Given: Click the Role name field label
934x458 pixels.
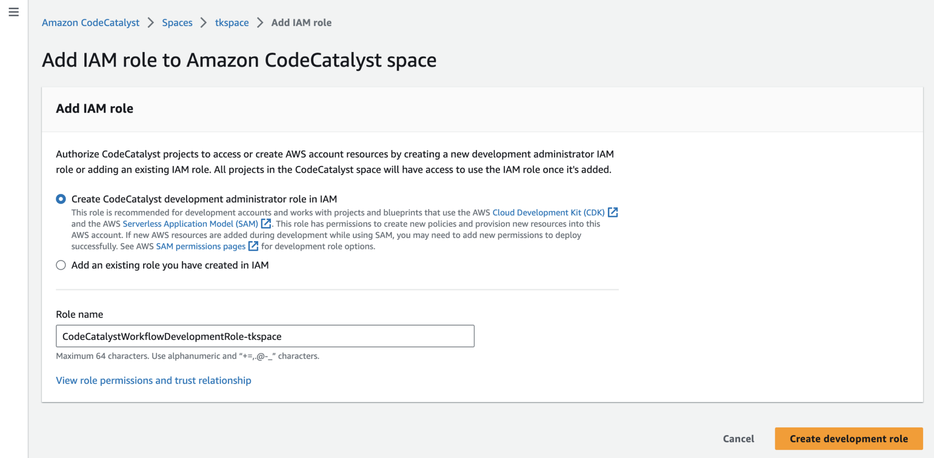Looking at the screenshot, I should coord(79,314).
